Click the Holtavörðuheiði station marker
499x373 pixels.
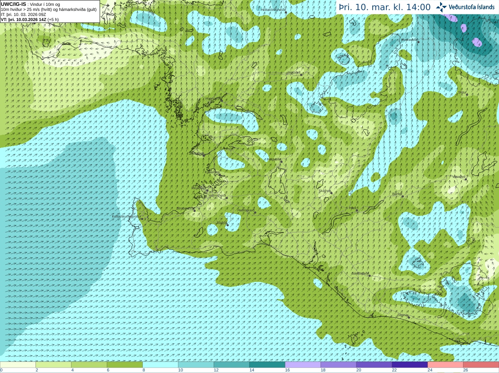(286, 12)
